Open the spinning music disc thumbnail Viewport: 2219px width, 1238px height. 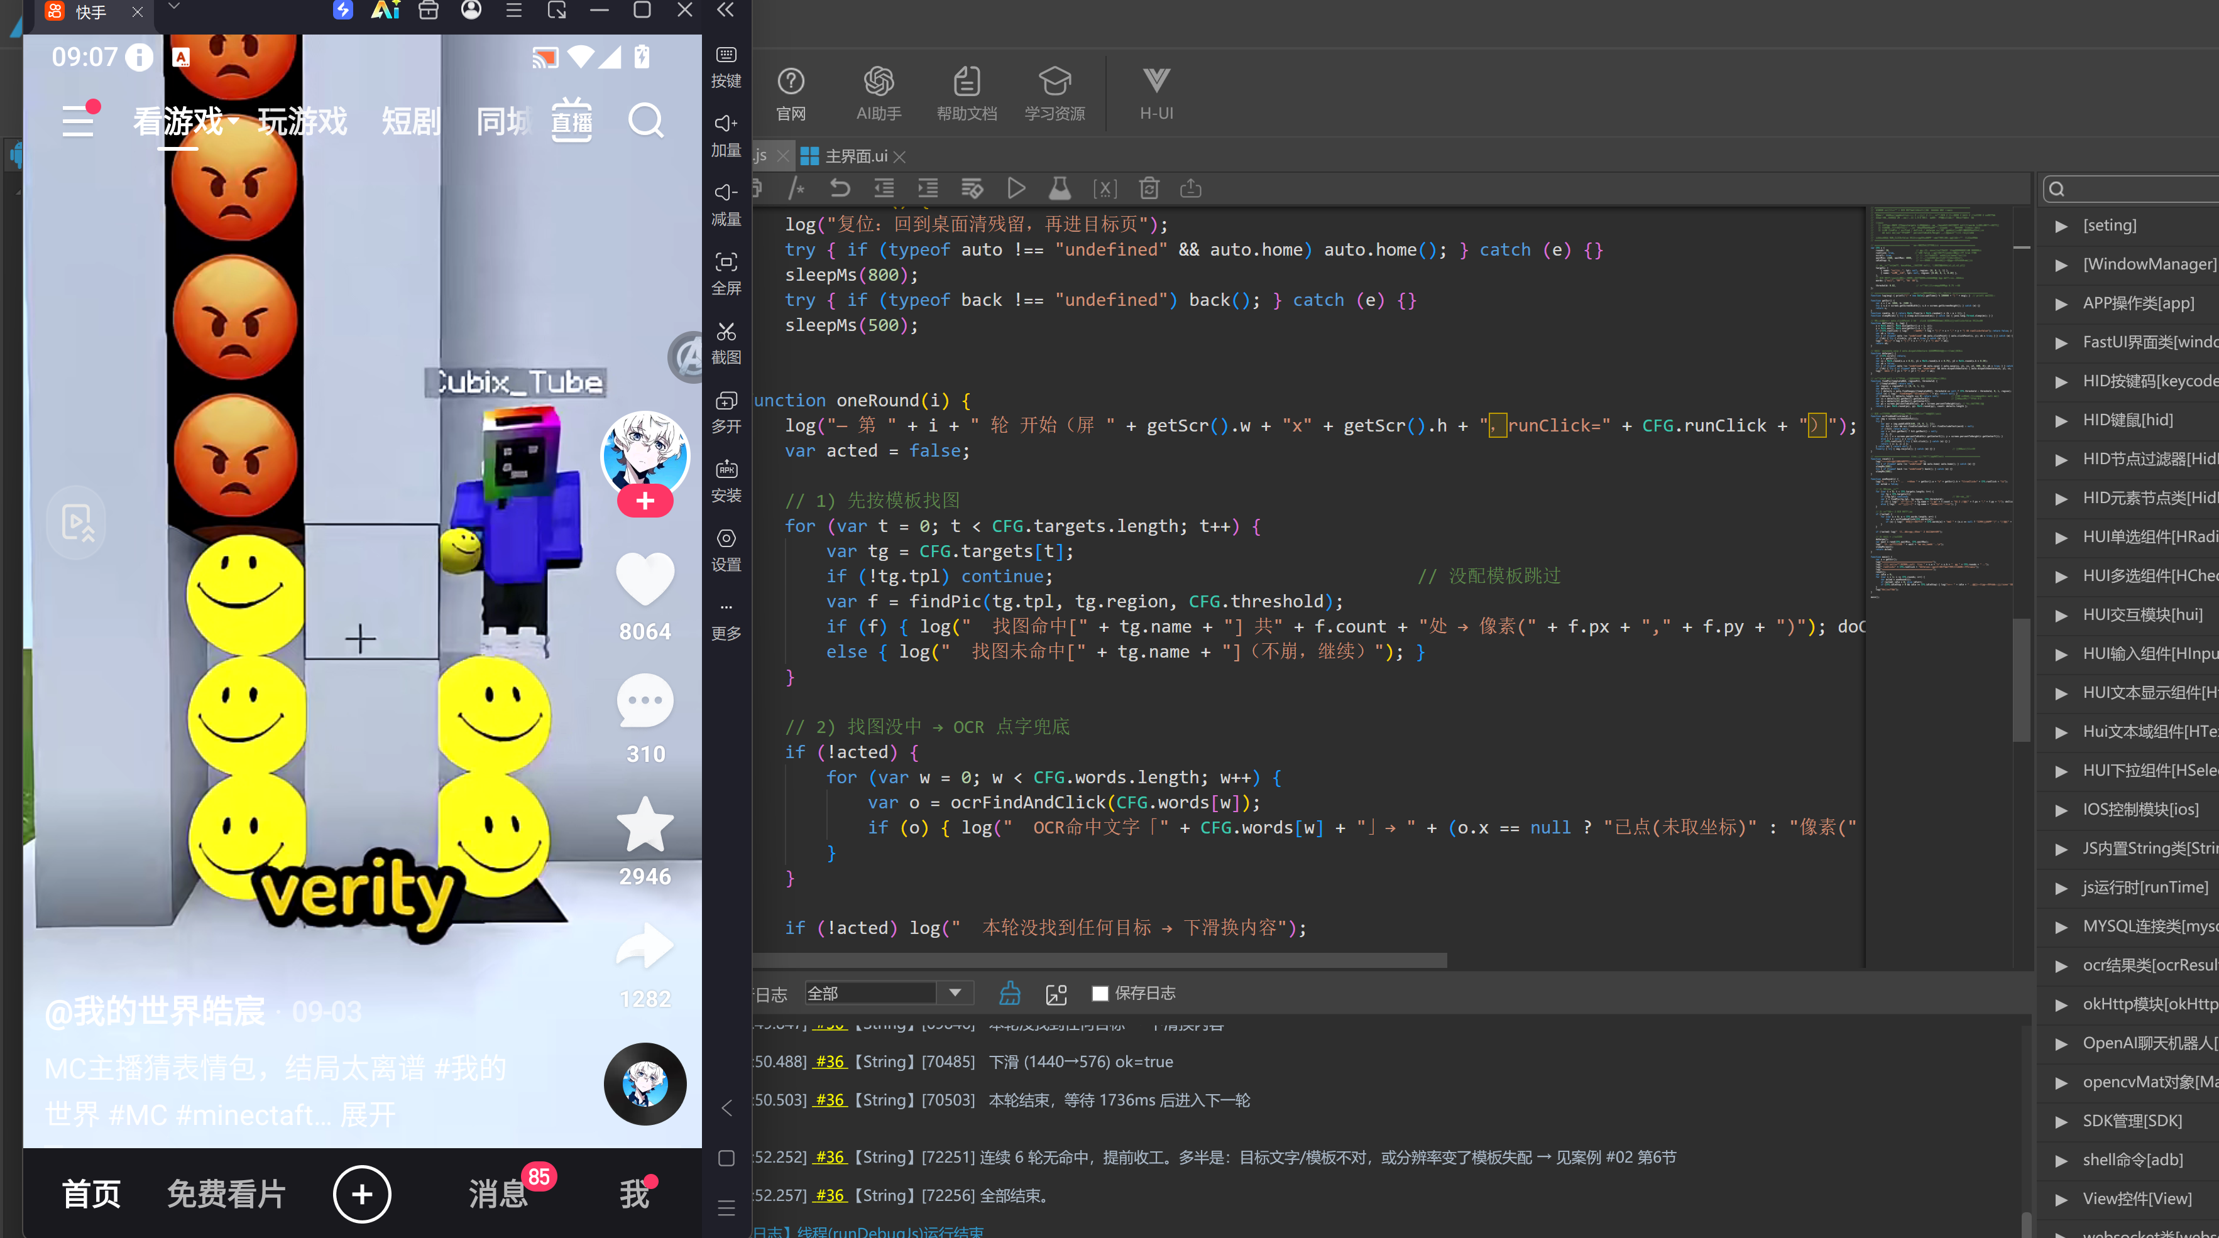(x=645, y=1084)
